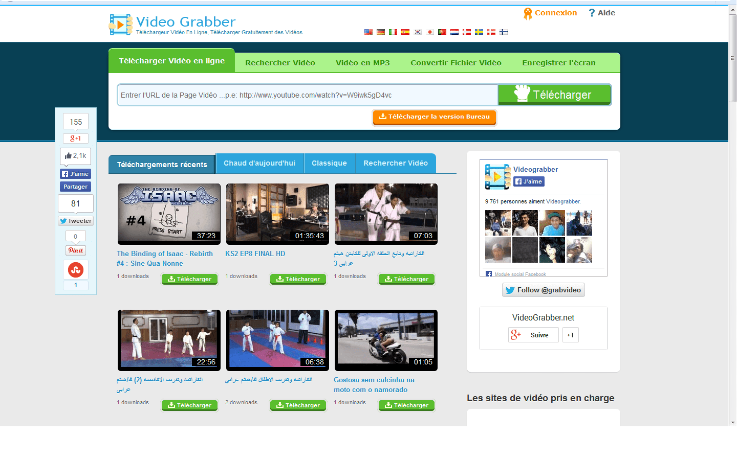Click the Videograbber Facebook page logo
This screenshot has width=737, height=460.
497,176
